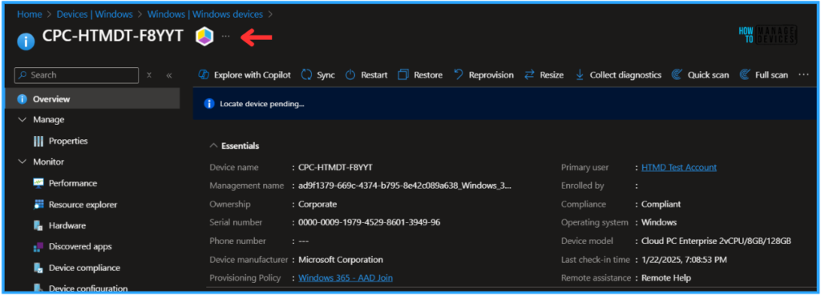Click the Collect diagnostics download icon
This screenshot has width=821, height=295.
580,75
